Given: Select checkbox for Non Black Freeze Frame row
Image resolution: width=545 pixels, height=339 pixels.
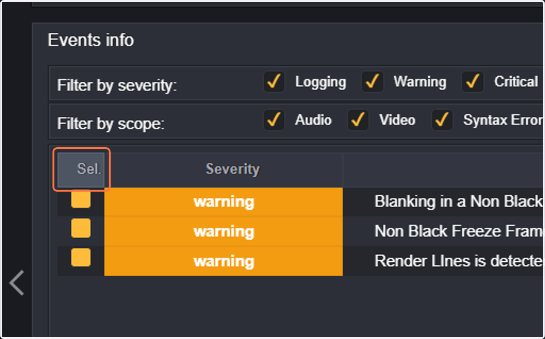Looking at the screenshot, I should 81,228.
